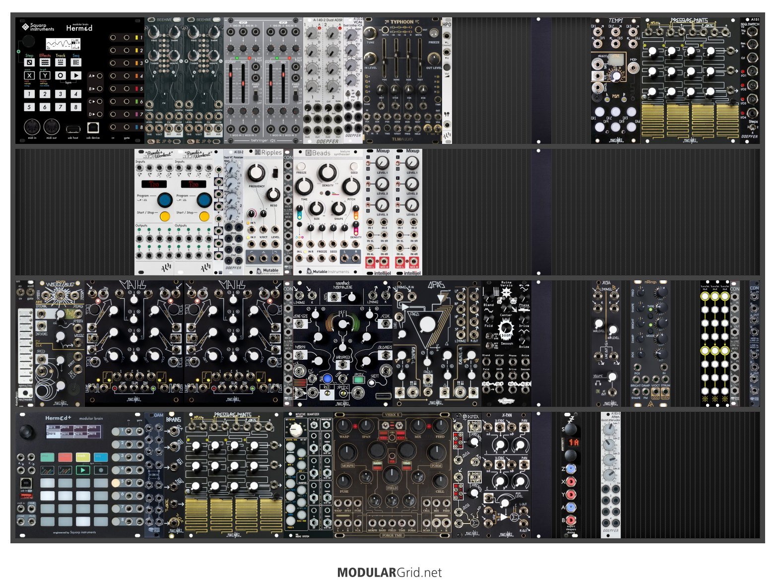Select number button 4 on Hermod
The height and width of the screenshot is (583, 780).
coord(76,94)
